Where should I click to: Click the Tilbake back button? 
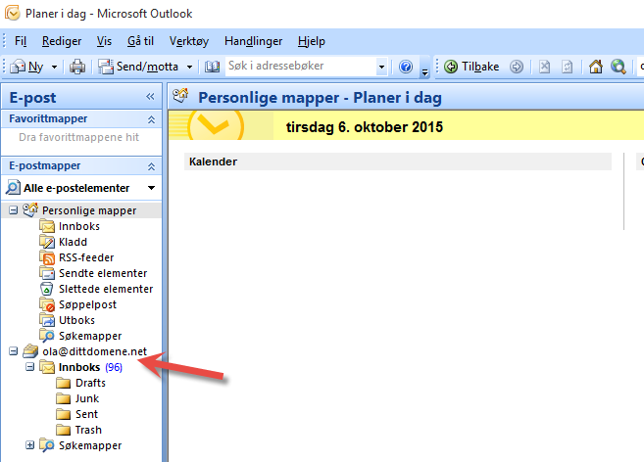(x=471, y=67)
